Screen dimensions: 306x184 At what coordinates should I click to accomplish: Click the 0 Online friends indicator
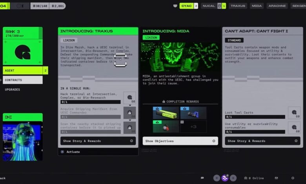click(x=254, y=178)
